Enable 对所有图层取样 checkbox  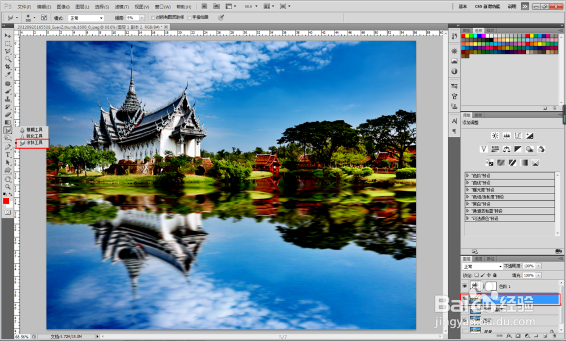[x=153, y=18]
